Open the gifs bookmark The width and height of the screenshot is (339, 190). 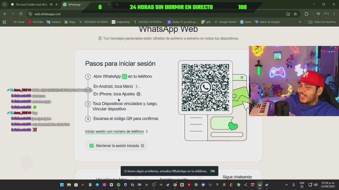pos(206,22)
